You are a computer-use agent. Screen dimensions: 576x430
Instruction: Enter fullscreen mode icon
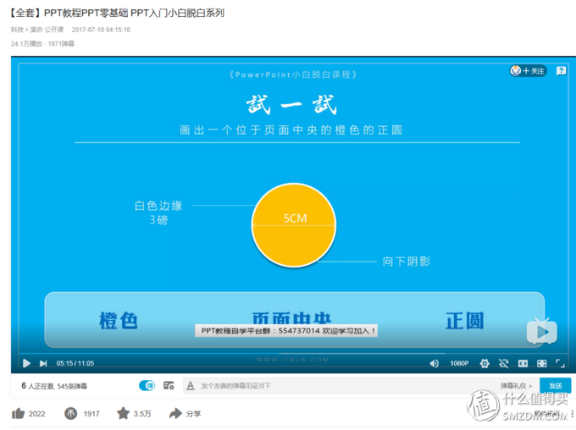560,363
